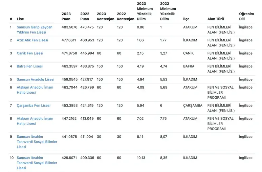
Task: Click the 2023 Puan column header
Action: tap(66, 16)
